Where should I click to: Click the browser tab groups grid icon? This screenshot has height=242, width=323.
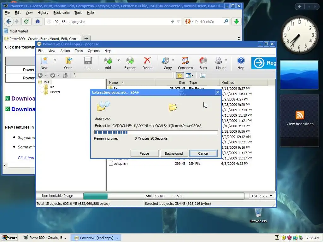point(239,38)
